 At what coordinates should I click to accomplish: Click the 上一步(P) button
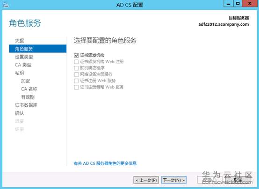(146, 180)
